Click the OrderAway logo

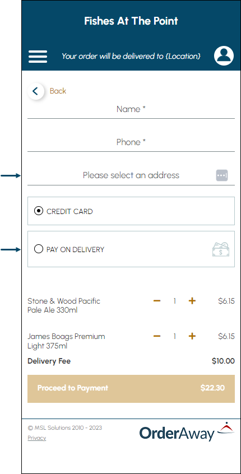[187, 431]
